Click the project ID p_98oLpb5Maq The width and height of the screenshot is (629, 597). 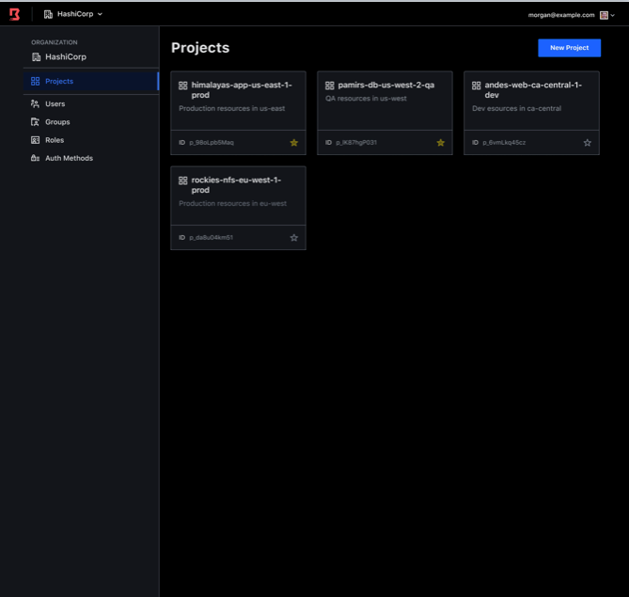point(212,142)
